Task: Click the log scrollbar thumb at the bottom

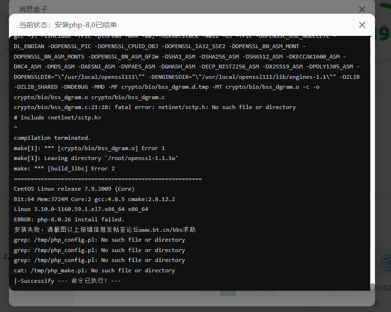Action: (372, 287)
